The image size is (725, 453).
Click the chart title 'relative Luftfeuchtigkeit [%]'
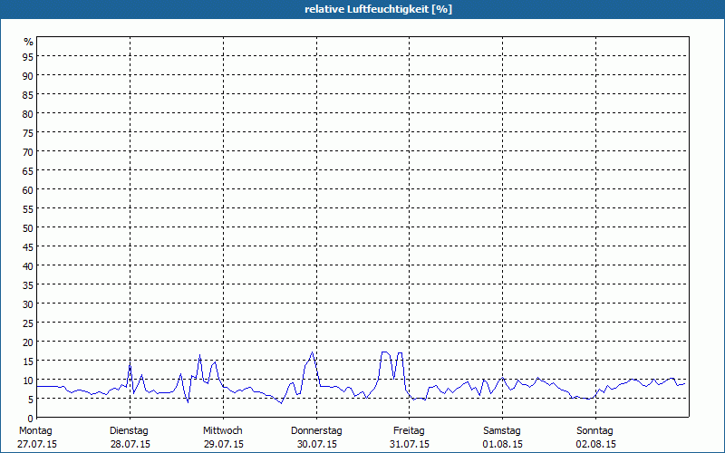(x=378, y=9)
